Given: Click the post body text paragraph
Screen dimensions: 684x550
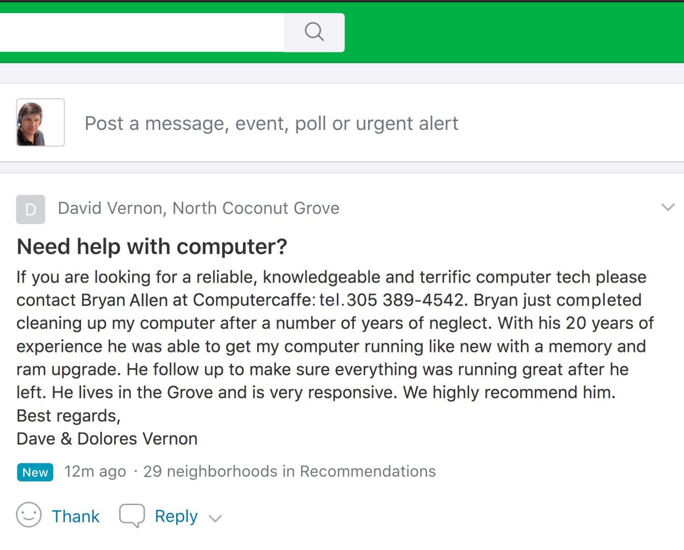Looking at the screenshot, I should click(x=335, y=335).
